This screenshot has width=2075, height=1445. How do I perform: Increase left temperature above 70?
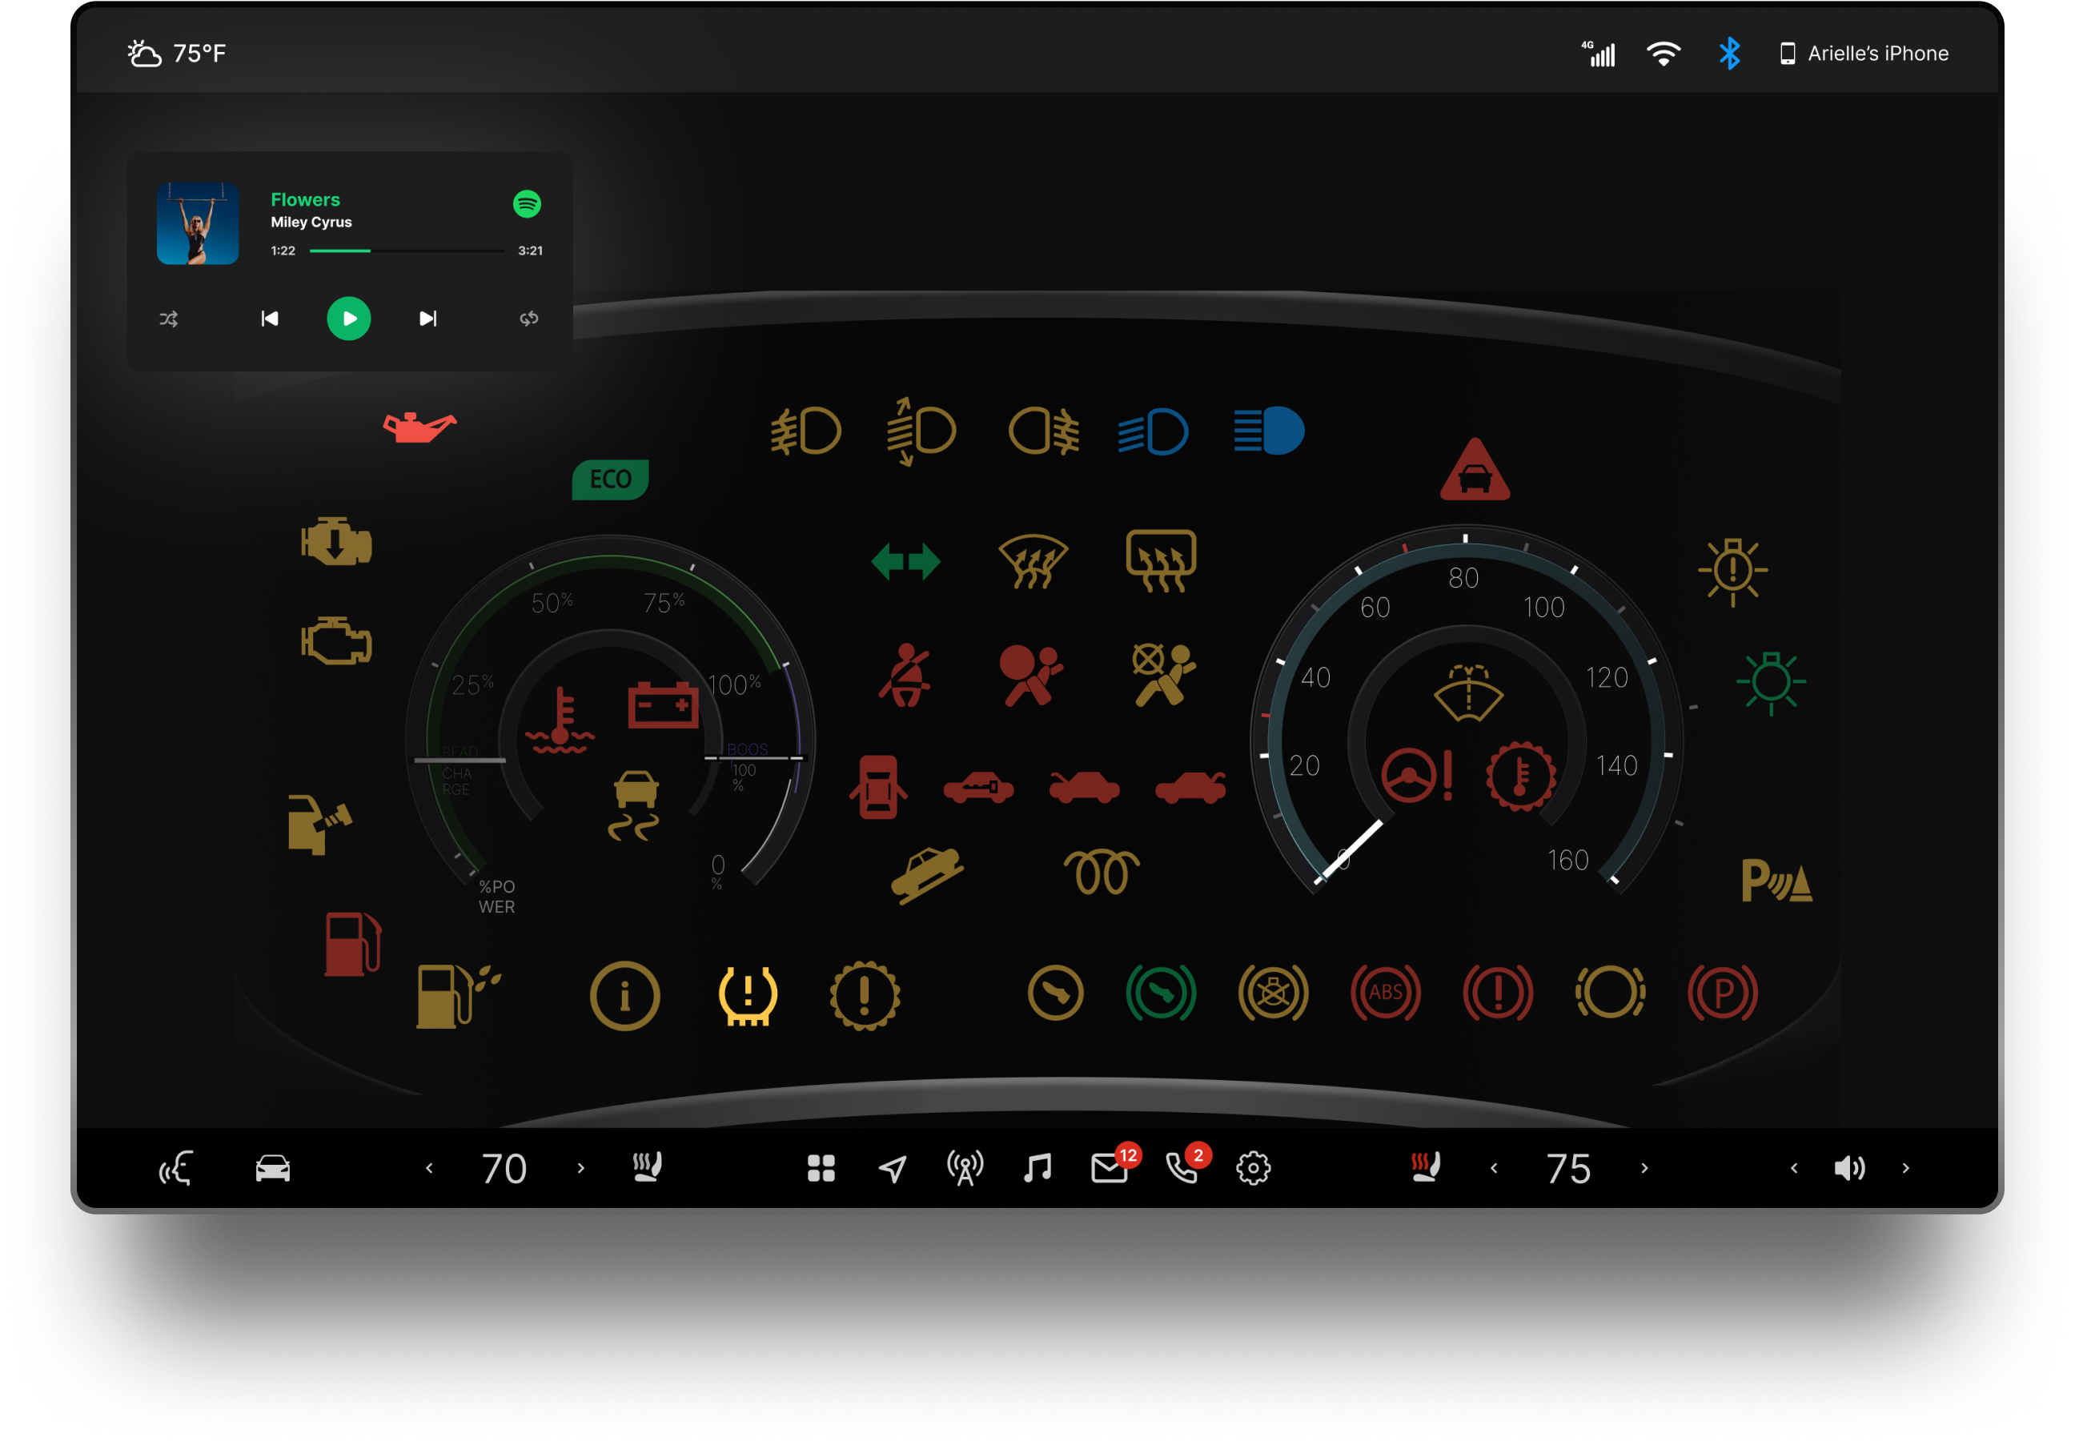pos(581,1169)
